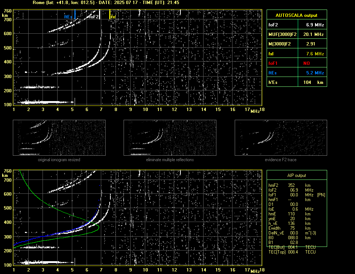Screen dimensions: 355x274
Task: Select the fxI value '7.6 MHz'
Action: [x=315, y=54]
